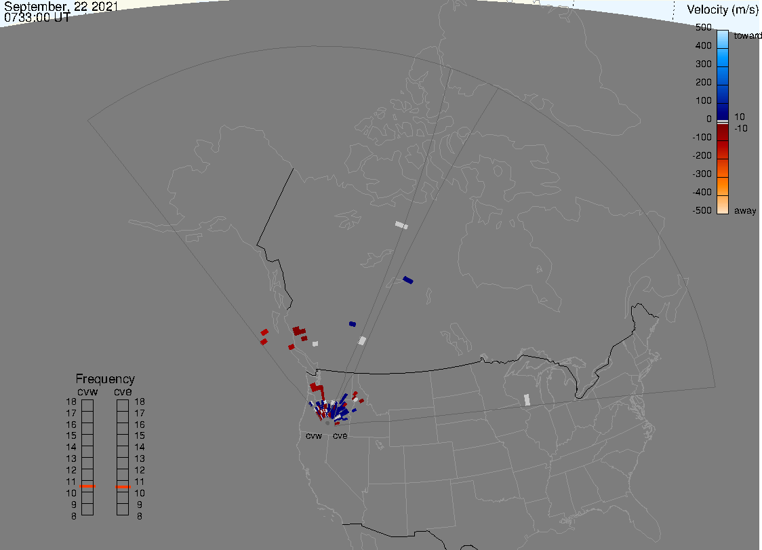Click the northernmost white echo marker in Arctic Canada
The height and width of the screenshot is (550, 762).
(401, 225)
